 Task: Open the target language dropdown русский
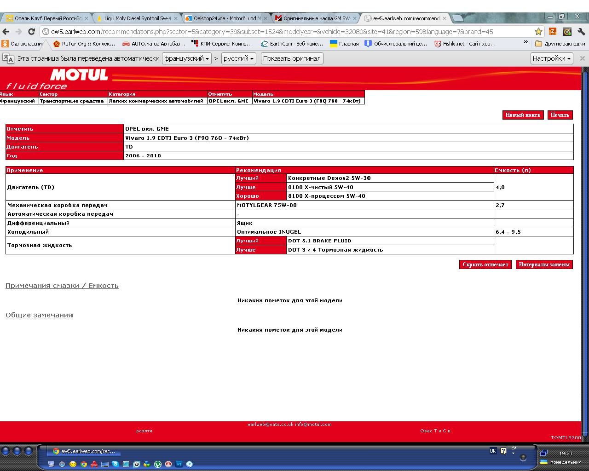pos(238,58)
